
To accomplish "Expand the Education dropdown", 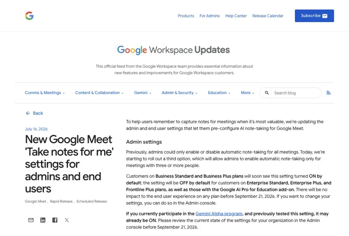I will pos(219,93).
